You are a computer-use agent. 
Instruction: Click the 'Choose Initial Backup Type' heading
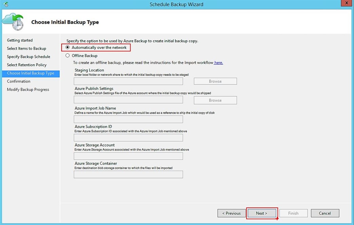coord(65,22)
